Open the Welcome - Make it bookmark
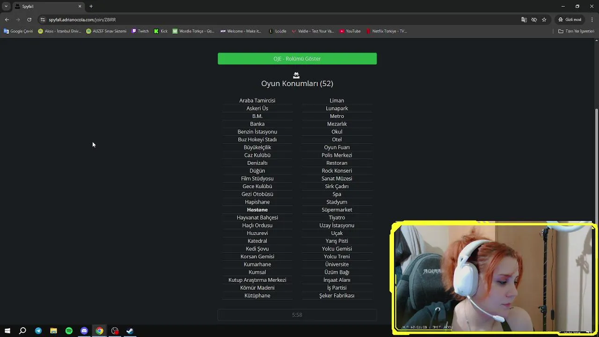Screen dimensions: 599x337 (241, 31)
